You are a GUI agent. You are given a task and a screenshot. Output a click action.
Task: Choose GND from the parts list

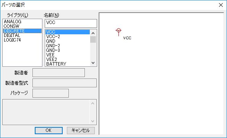click(x=68, y=41)
